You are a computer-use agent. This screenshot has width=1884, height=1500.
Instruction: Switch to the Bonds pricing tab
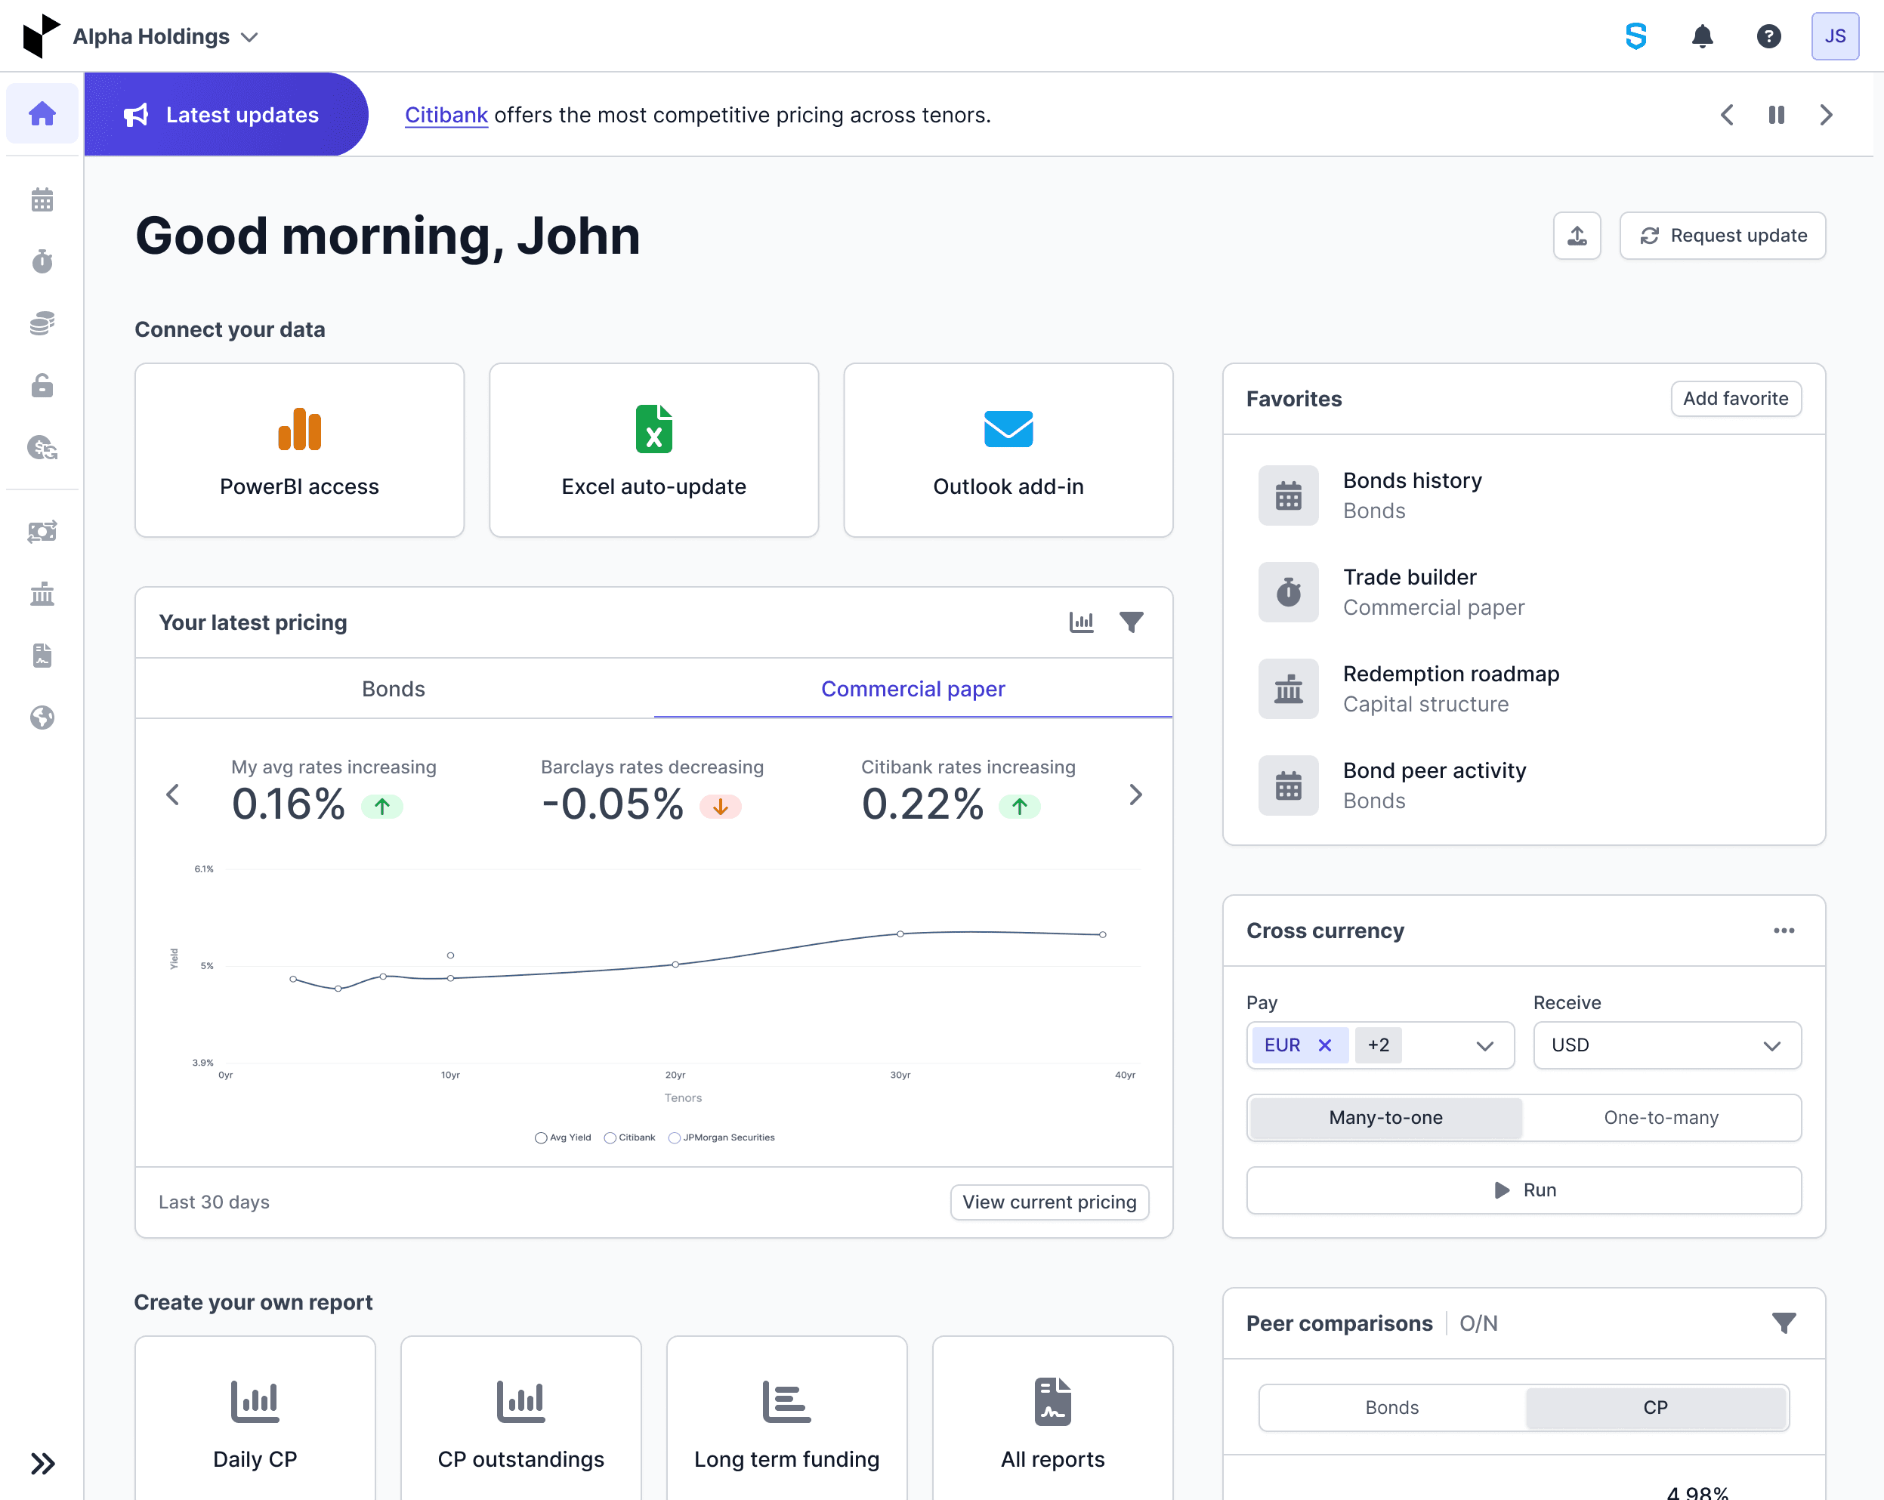394,688
